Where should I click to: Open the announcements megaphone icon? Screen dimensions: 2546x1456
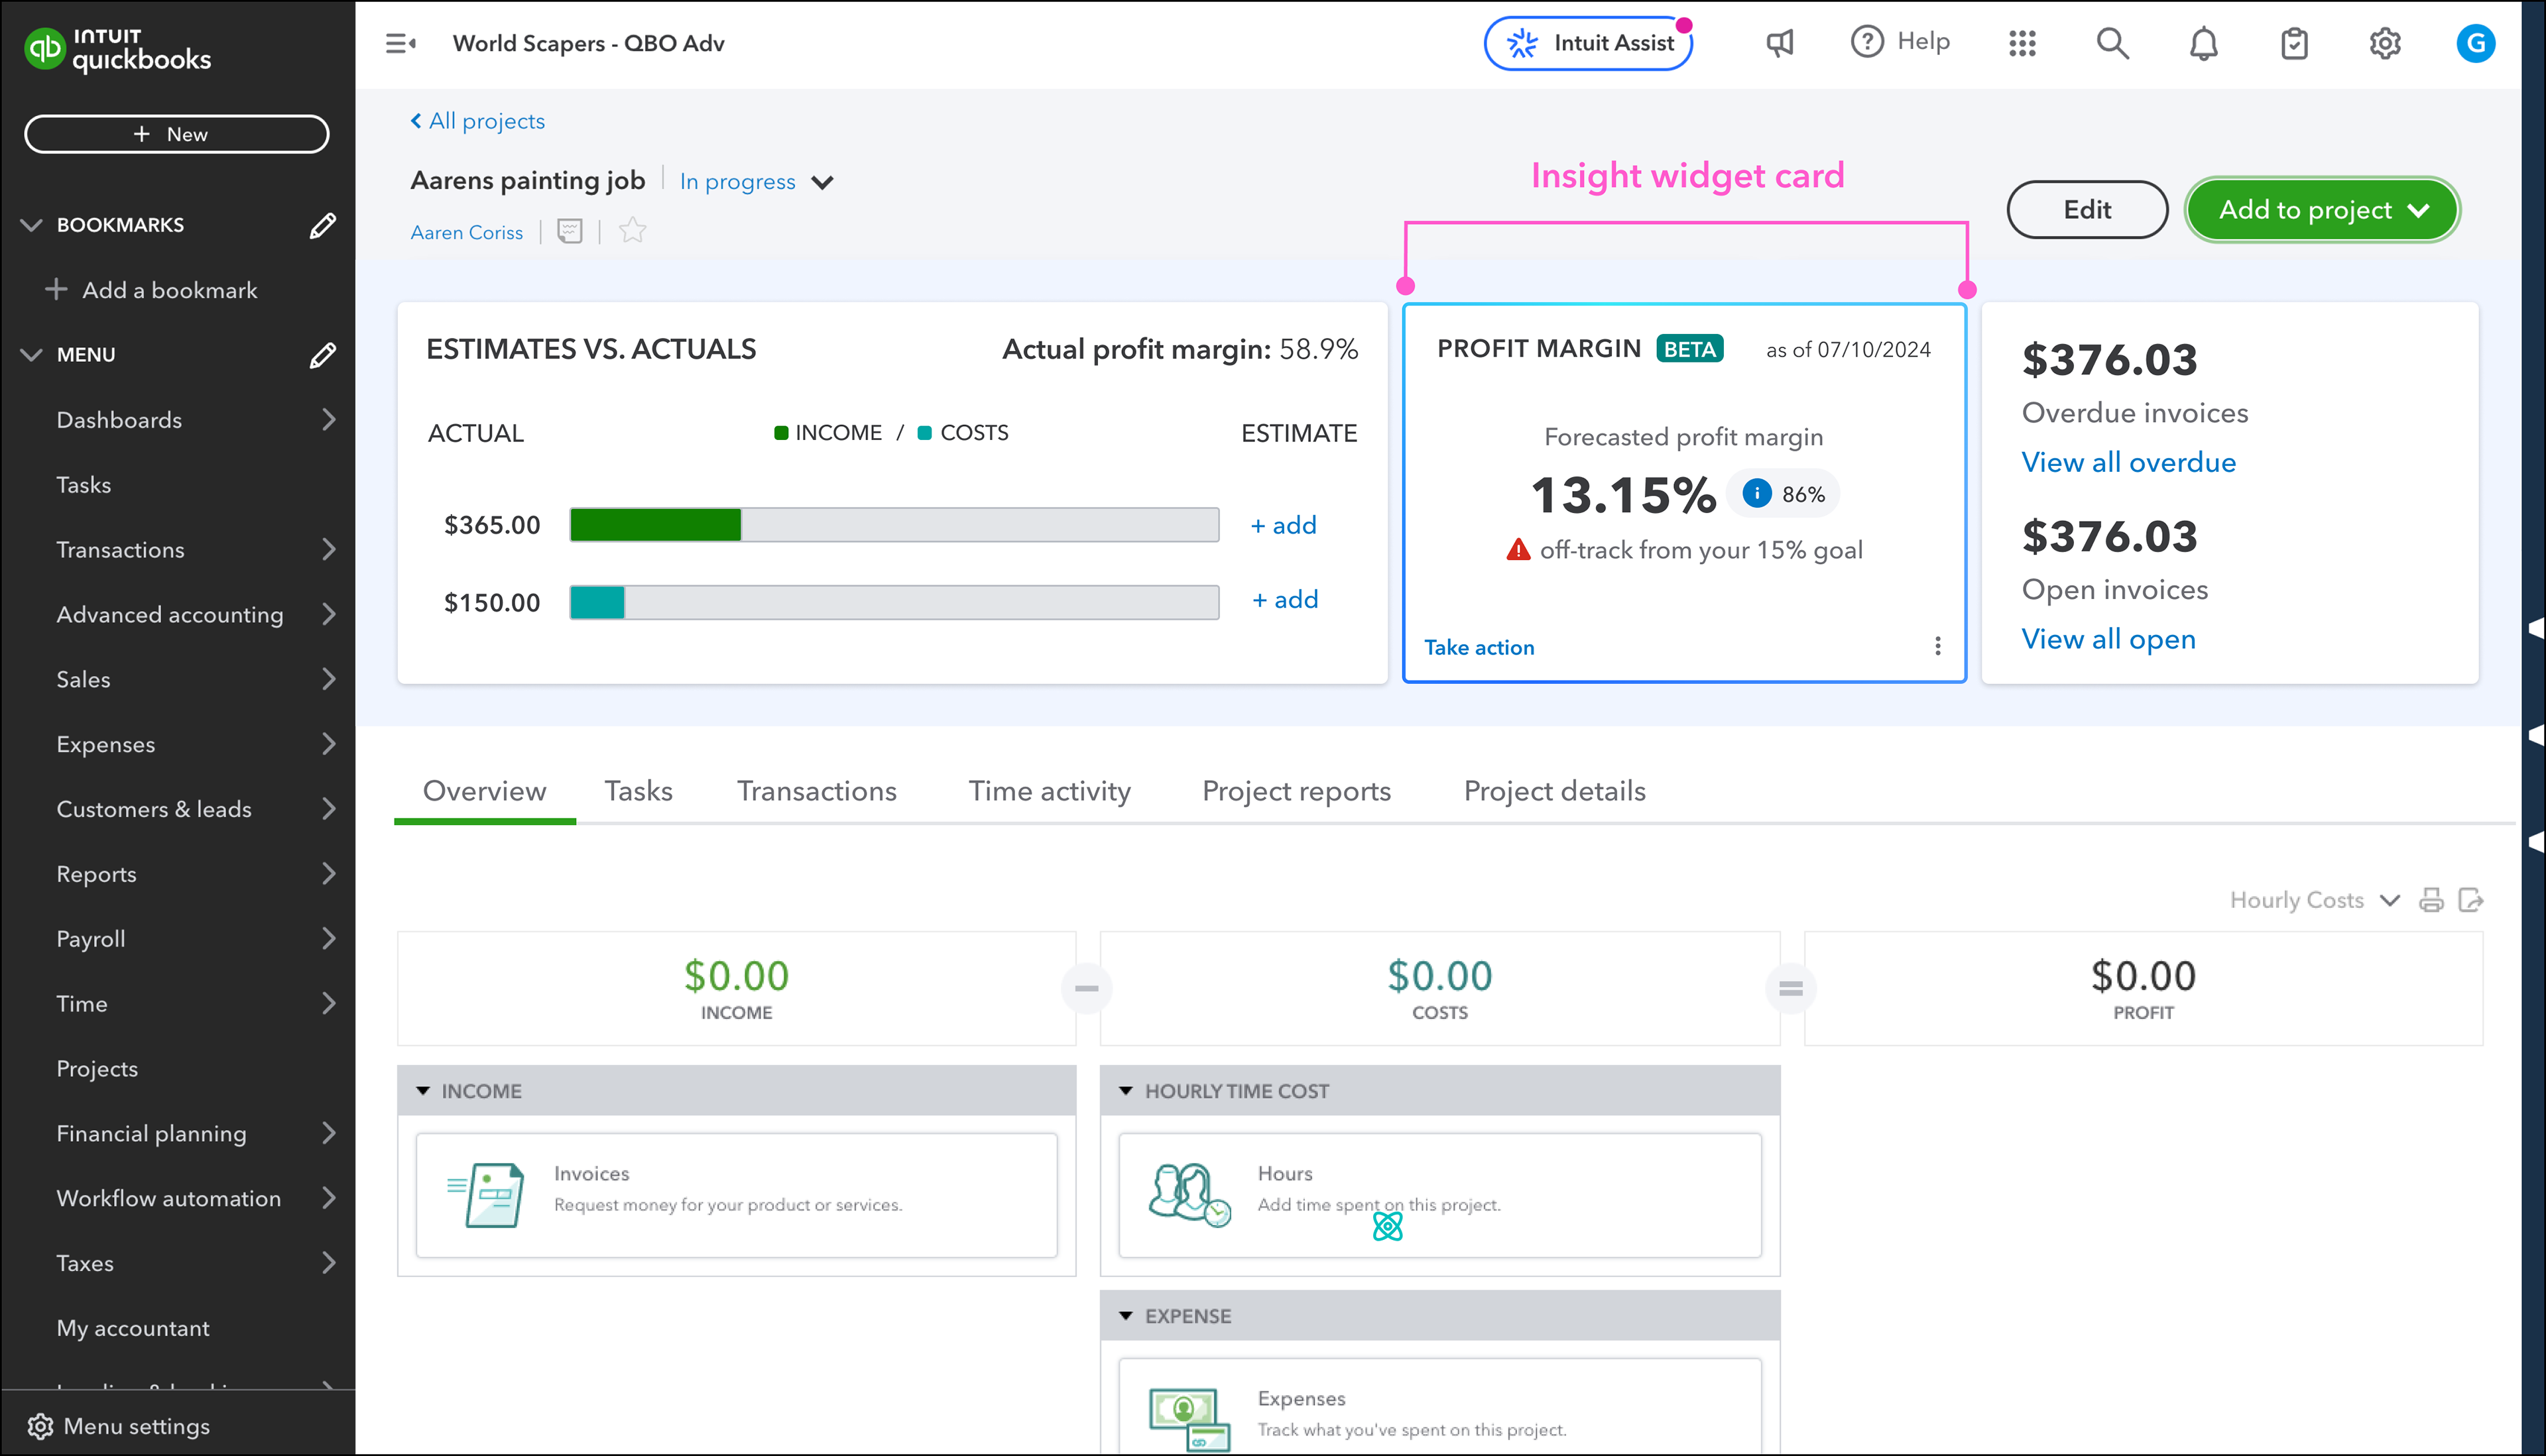(1780, 43)
